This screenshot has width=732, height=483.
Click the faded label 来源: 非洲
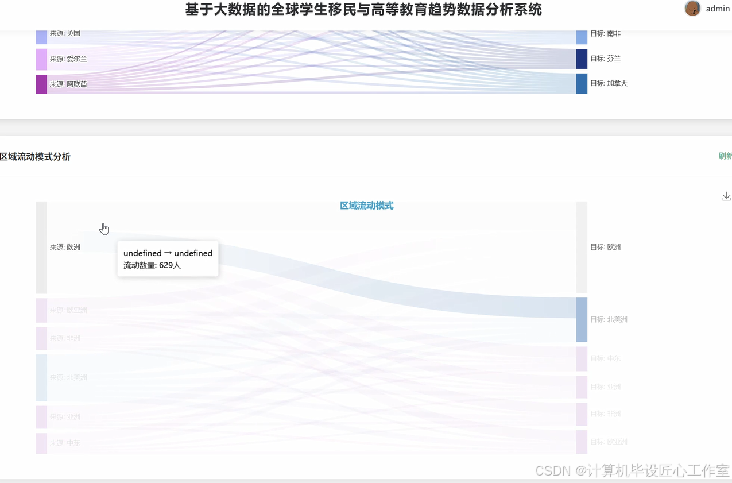point(65,338)
